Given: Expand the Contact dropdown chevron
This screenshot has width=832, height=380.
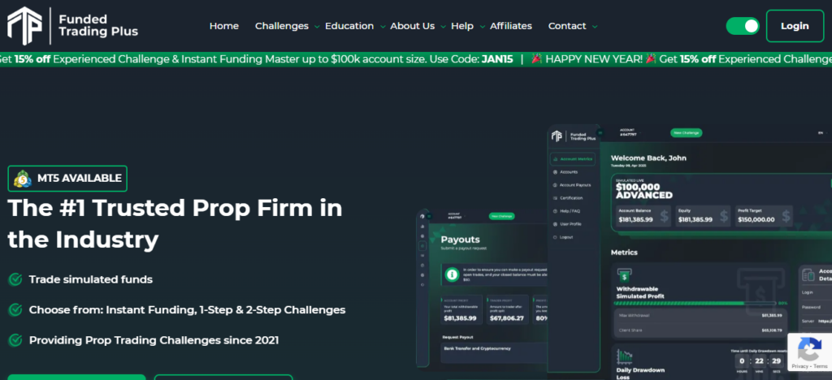Looking at the screenshot, I should (595, 27).
